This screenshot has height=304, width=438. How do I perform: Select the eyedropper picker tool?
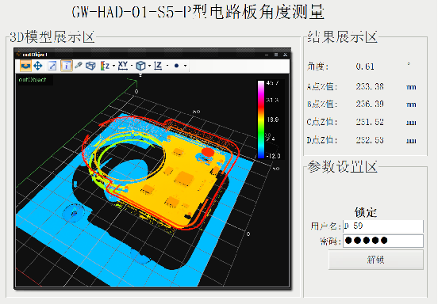point(79,66)
